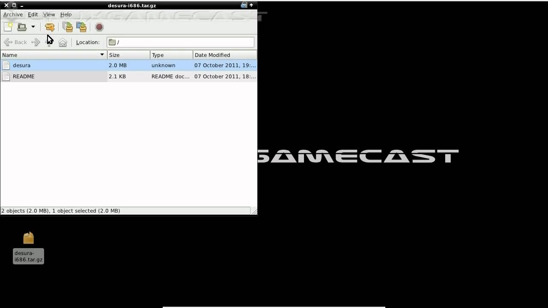
Task: Sort by the Name column header
Action: pos(54,55)
